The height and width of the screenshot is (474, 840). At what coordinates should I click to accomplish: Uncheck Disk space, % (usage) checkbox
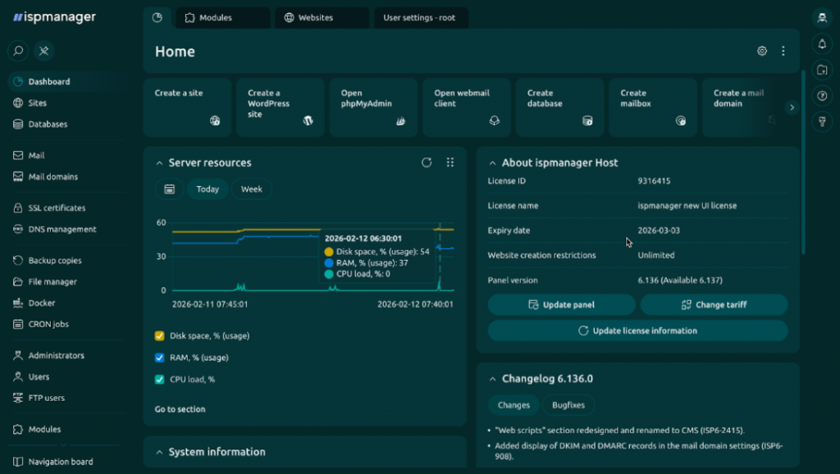click(160, 335)
